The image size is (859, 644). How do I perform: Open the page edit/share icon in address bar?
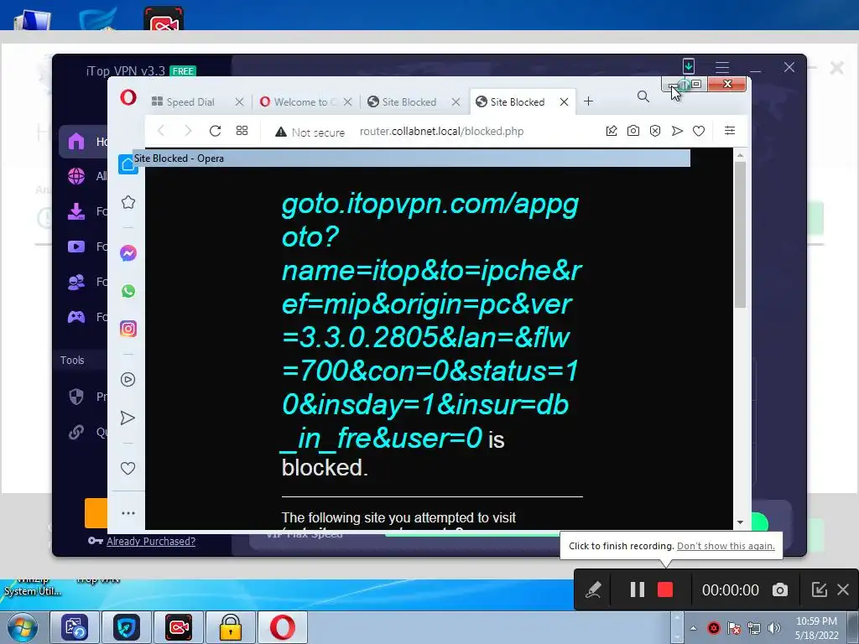coord(612,131)
